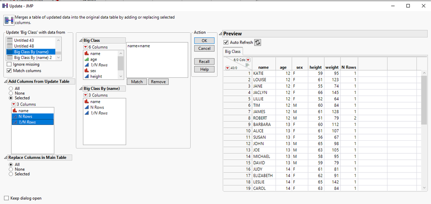This screenshot has width=431, height=204.
Task: Click the ROBERT cell in preview
Action: (264, 118)
